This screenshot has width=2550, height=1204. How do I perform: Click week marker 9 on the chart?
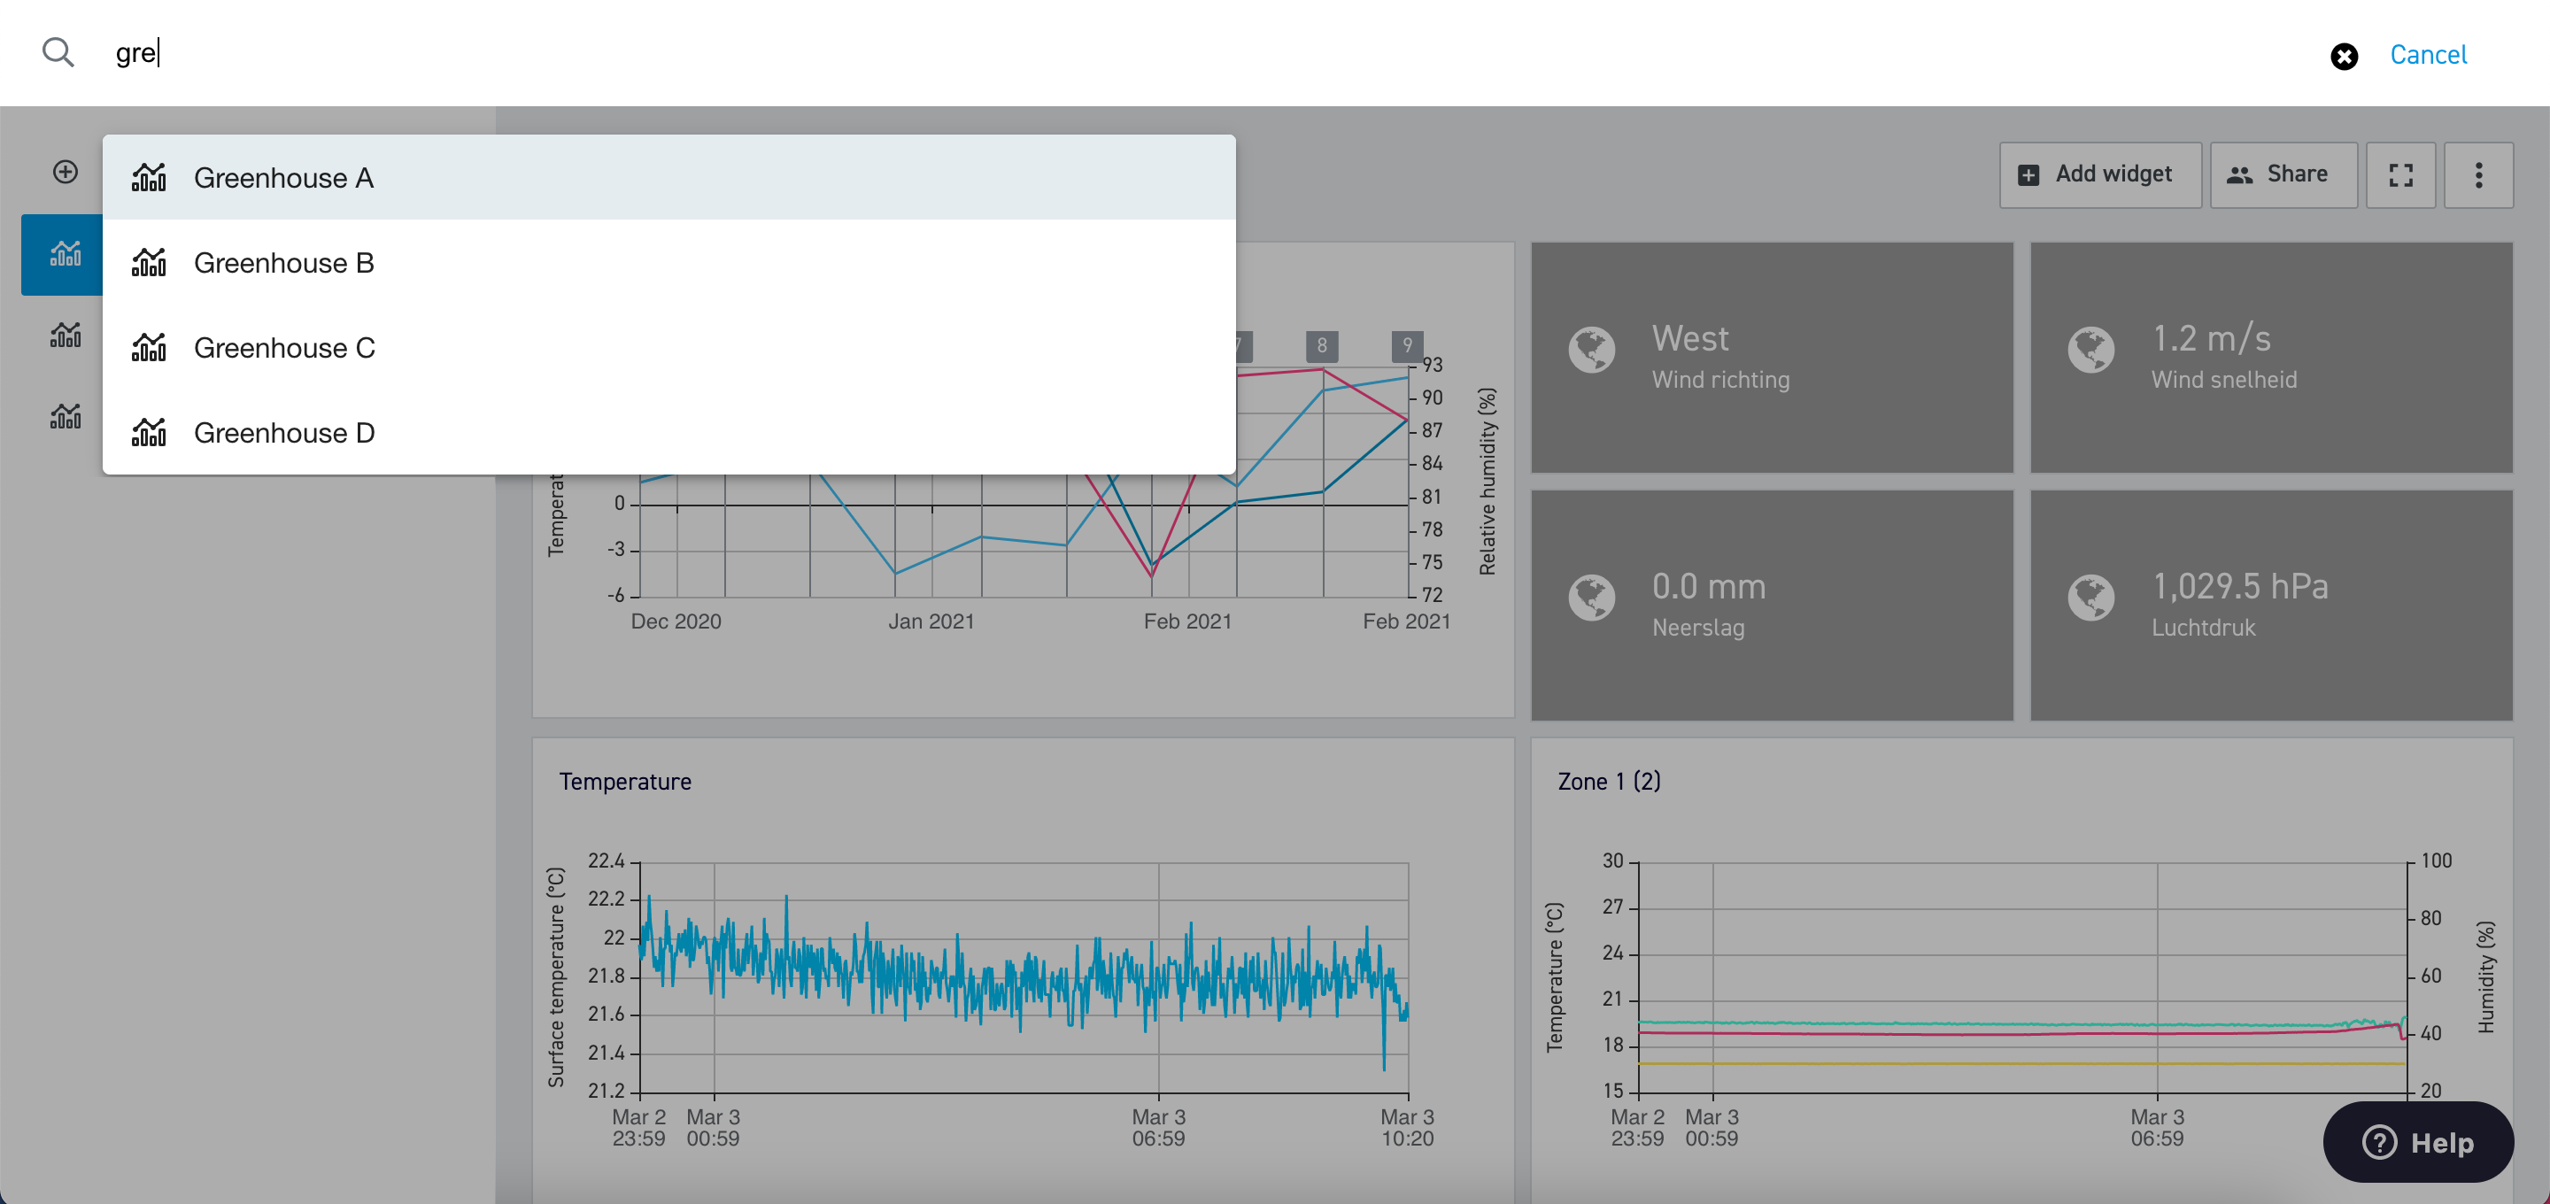click(x=1407, y=345)
